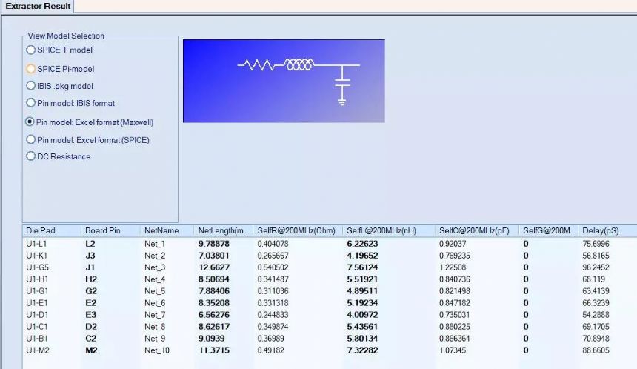Sort by SelfR@200MHz(Ohm) column header
The width and height of the screenshot is (637, 369).
[x=298, y=231]
